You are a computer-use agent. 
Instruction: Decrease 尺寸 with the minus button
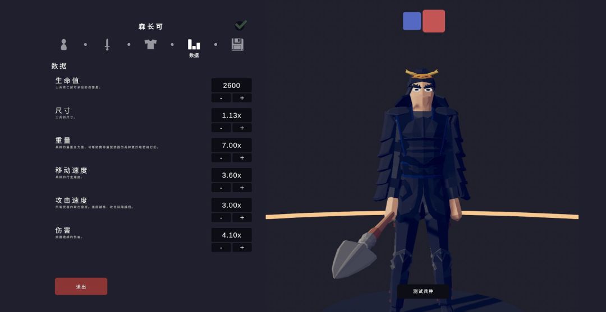pos(221,128)
